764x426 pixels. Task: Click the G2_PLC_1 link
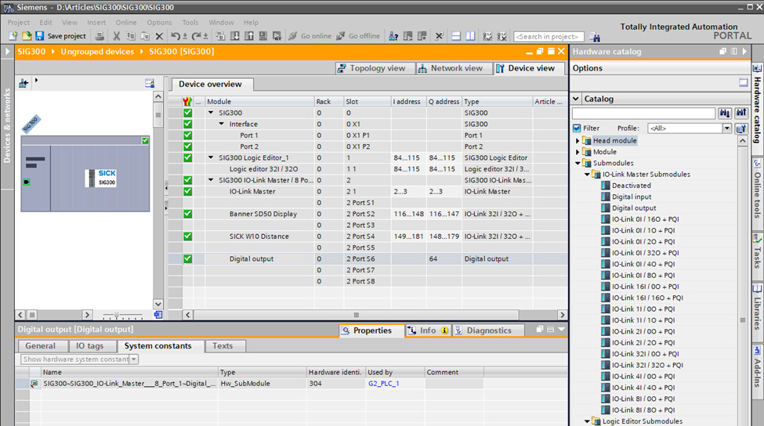pyautogui.click(x=383, y=384)
